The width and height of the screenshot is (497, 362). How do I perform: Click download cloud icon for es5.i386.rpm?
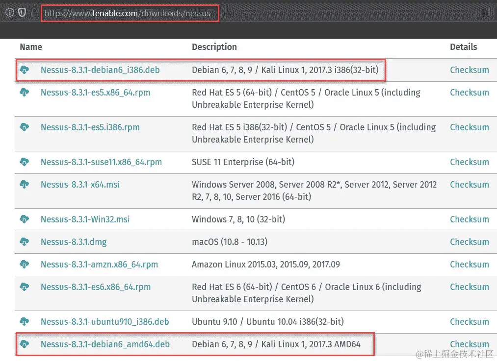[x=25, y=127]
